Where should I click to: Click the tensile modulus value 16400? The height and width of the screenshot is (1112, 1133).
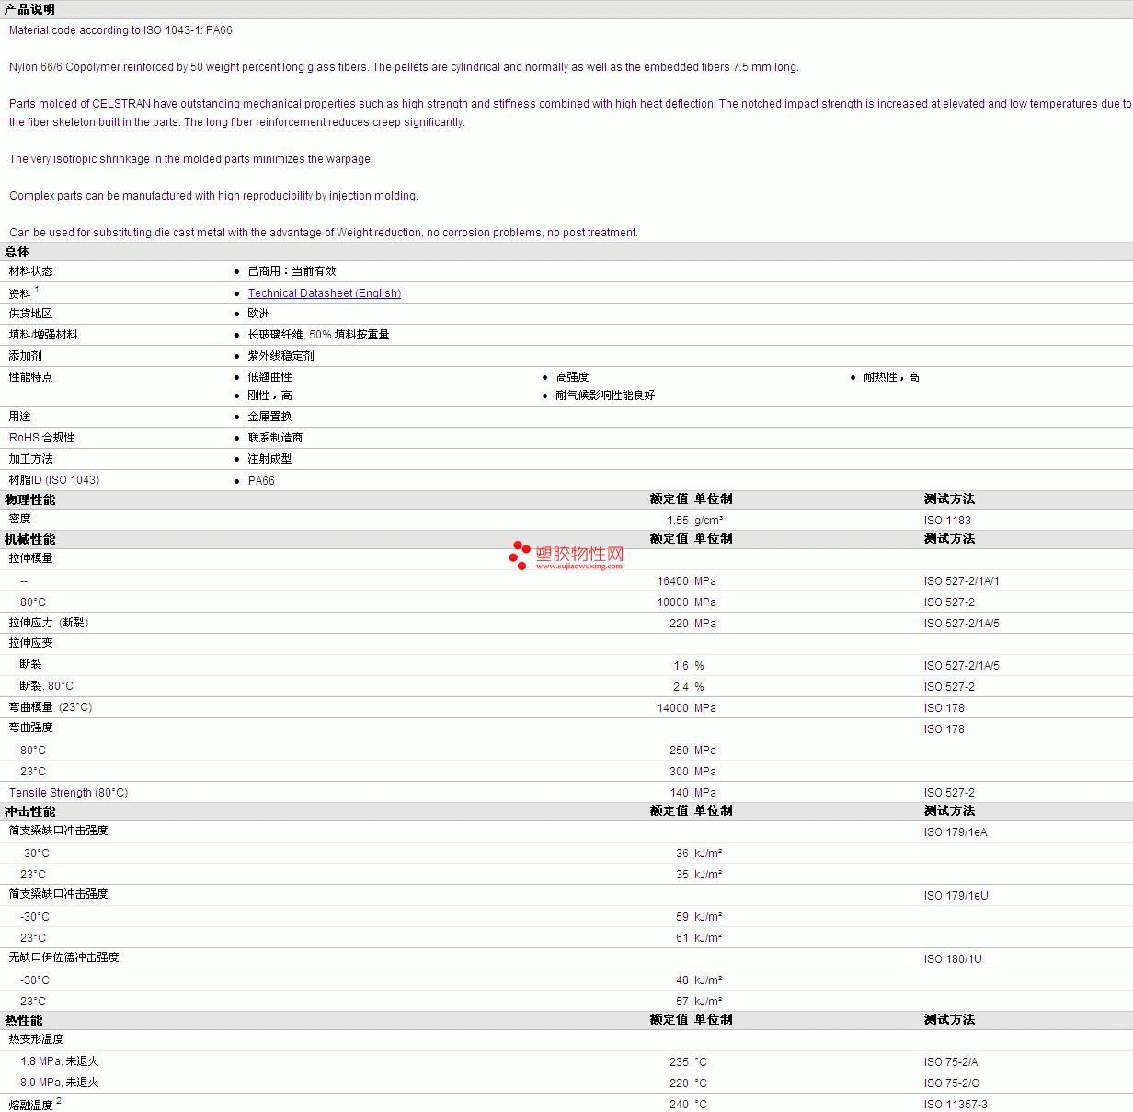tap(673, 581)
